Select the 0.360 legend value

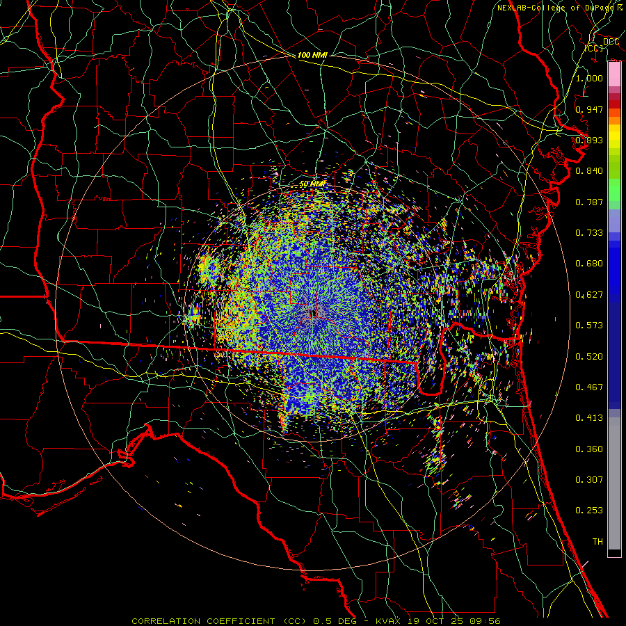(589, 449)
